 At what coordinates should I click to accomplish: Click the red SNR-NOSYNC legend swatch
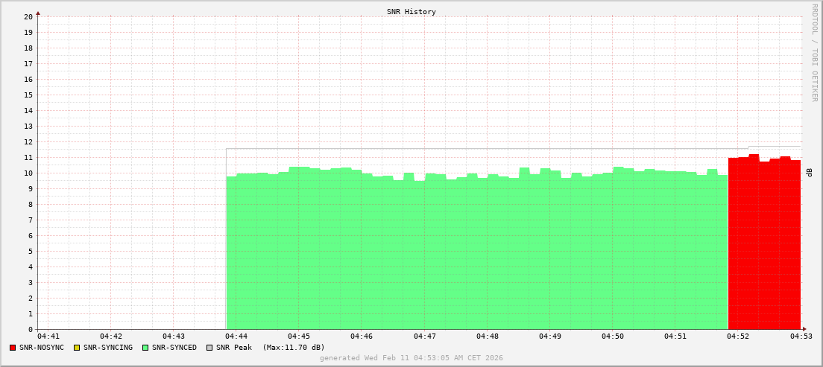click(13, 348)
